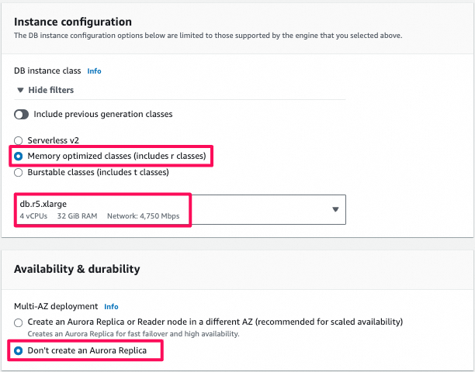Select Create an Aurora Replica radio button
The width and height of the screenshot is (475, 372).
click(x=19, y=322)
